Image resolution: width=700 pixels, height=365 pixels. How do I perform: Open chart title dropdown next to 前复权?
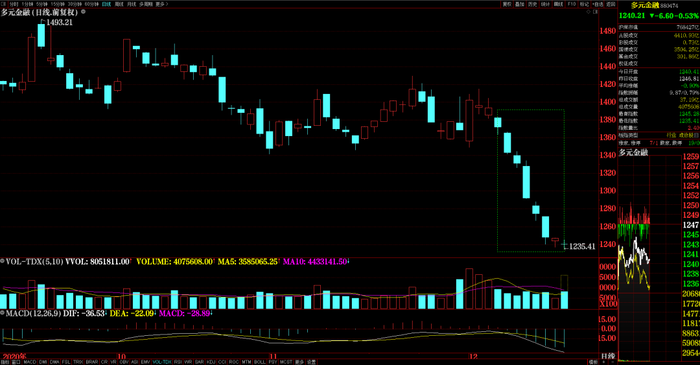[x=83, y=12]
